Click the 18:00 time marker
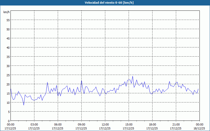The height and width of the screenshot is (131, 210). click(152, 124)
